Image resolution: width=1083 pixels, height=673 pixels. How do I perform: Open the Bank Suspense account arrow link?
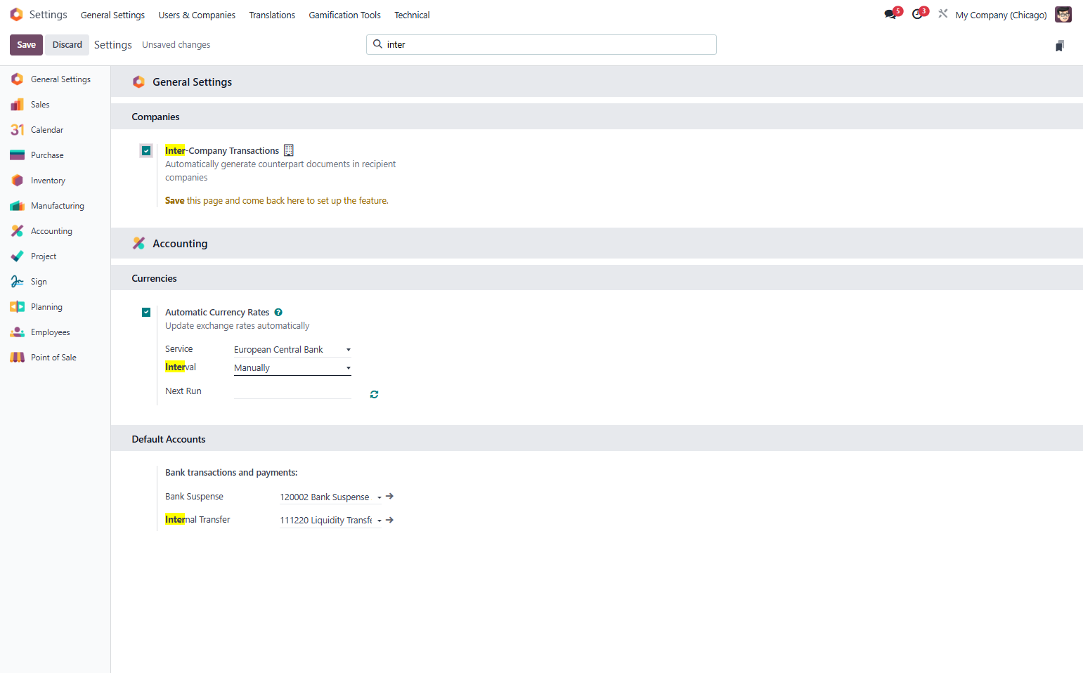coord(390,497)
